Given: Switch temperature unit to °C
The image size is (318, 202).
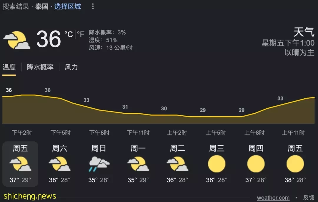Looking at the screenshot, I should pos(69,34).
